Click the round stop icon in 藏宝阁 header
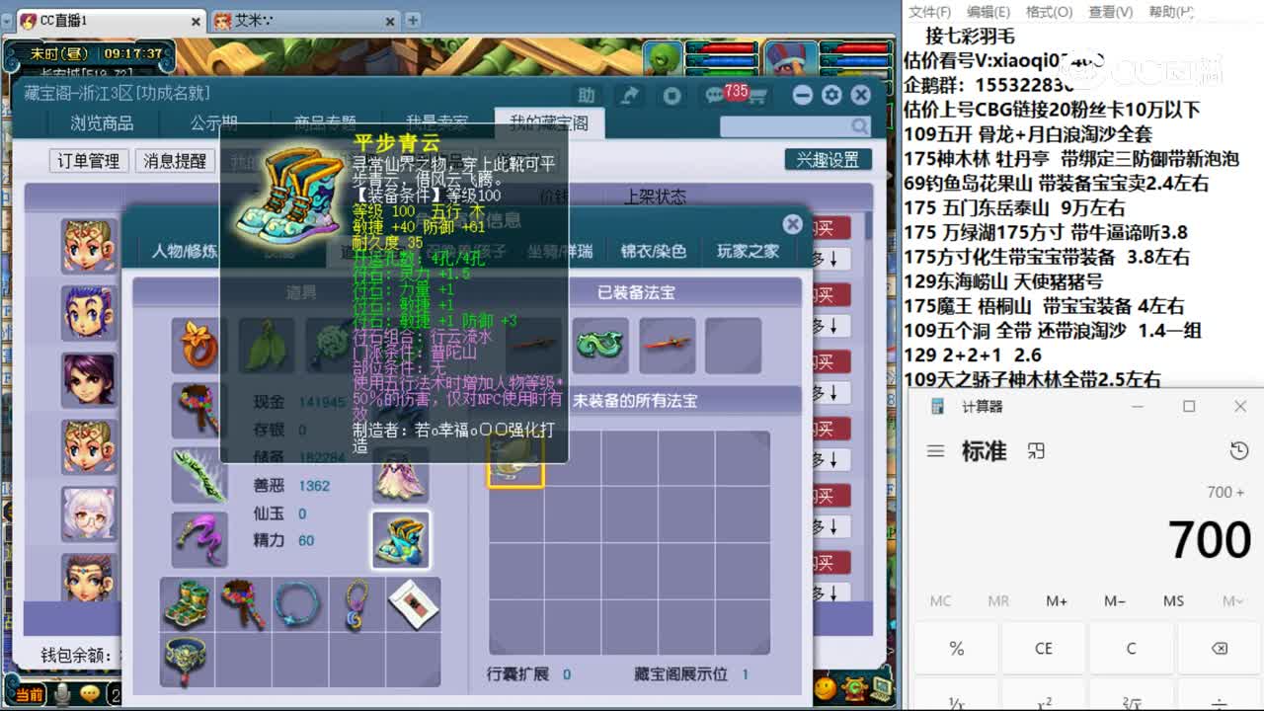Screen dimensions: 1264x711 tap(672, 96)
